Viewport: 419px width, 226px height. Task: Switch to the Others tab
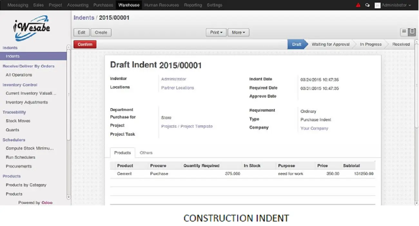[x=146, y=153]
